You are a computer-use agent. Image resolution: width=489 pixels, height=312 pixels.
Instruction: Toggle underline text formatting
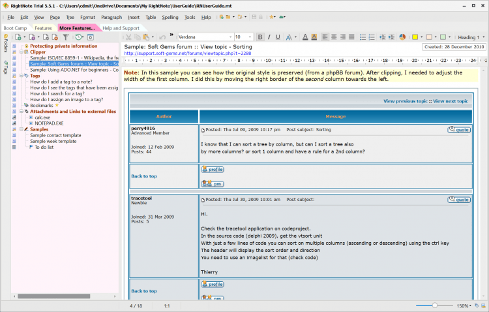point(277,37)
